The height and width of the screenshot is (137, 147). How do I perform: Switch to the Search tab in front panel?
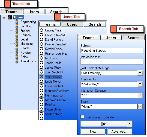point(134,38)
